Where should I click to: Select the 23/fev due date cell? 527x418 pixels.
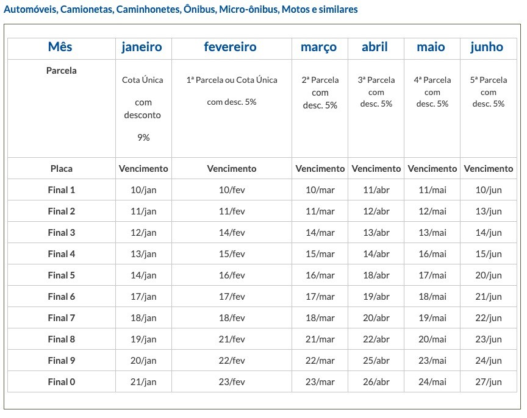coord(232,382)
